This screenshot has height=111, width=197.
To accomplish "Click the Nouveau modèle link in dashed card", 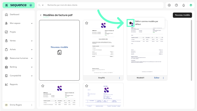I will (x=59, y=47).
